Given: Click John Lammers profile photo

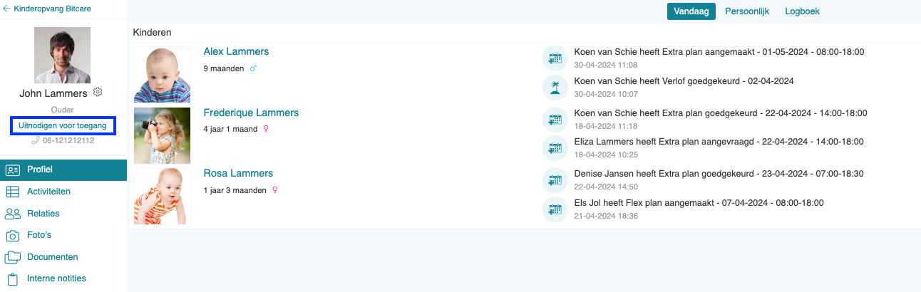Looking at the screenshot, I should point(62,55).
